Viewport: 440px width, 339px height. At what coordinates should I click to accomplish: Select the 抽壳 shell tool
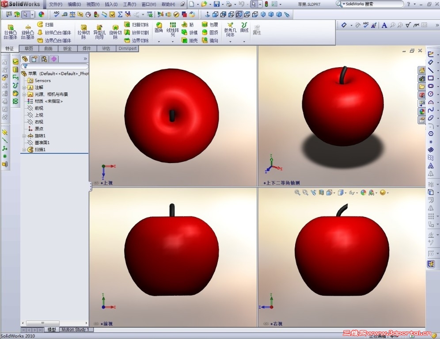tap(190, 41)
